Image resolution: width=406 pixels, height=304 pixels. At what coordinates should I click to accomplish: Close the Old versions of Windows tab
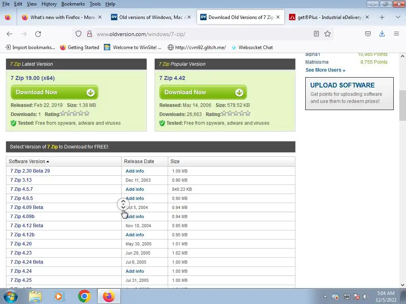189,17
